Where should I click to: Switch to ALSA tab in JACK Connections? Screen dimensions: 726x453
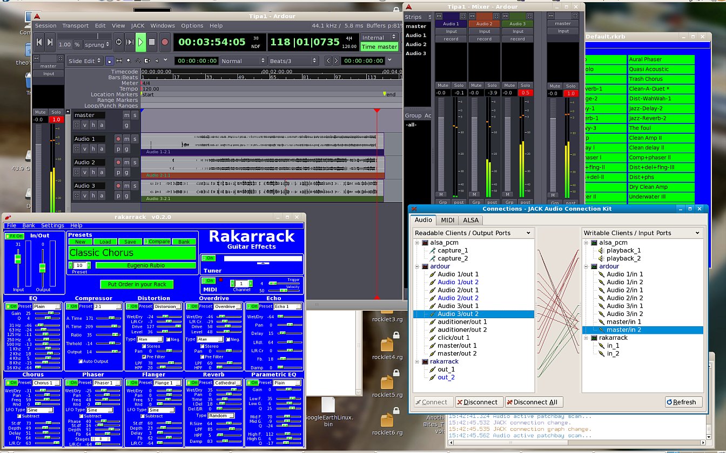471,219
